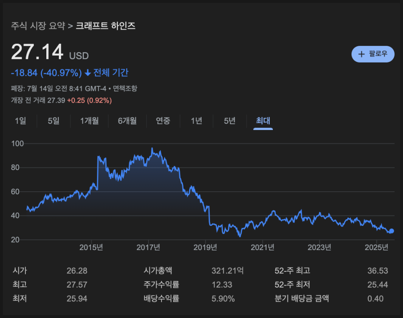Screen dimensions: 403x318
Task: Switch to the 6개월 range tab
Action: pyautogui.click(x=127, y=121)
